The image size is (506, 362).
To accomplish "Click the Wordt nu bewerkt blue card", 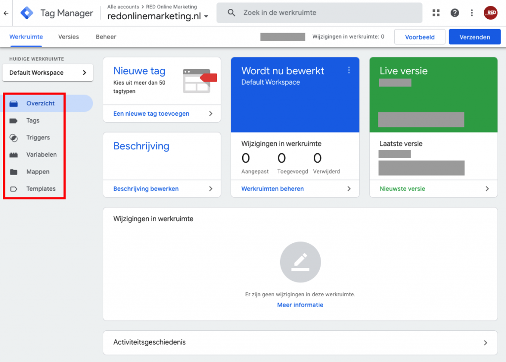I will click(x=295, y=95).
